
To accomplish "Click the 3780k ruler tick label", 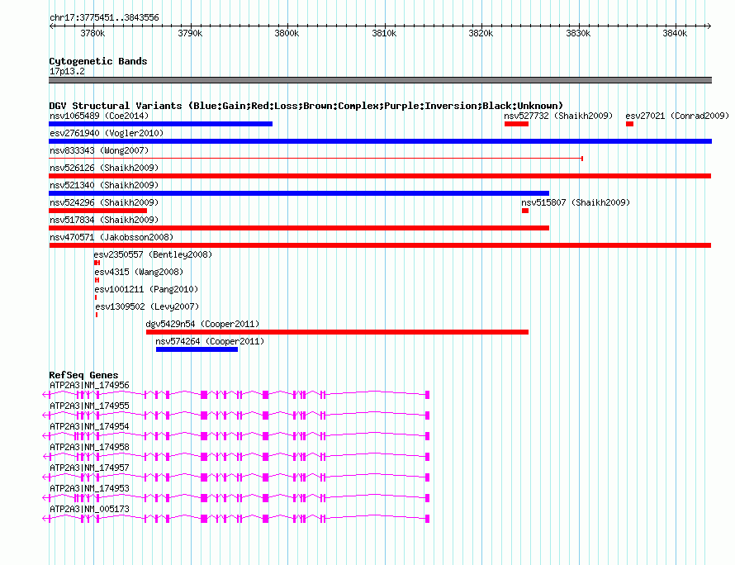I will pos(92,34).
